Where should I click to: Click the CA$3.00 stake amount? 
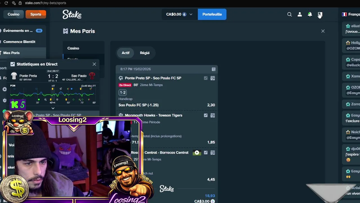202,201
